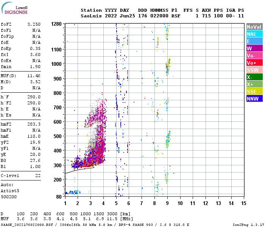
Task: Click the fxI value 3.60
Action: point(35,55)
